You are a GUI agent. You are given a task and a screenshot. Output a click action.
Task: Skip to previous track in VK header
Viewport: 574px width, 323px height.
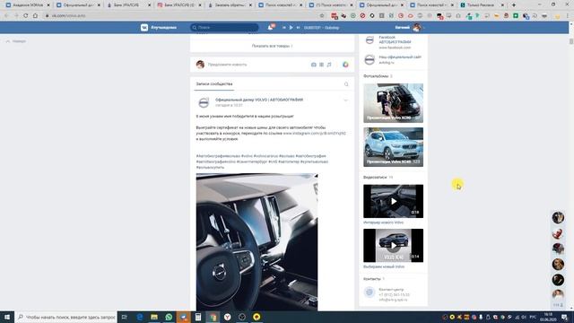click(x=284, y=28)
